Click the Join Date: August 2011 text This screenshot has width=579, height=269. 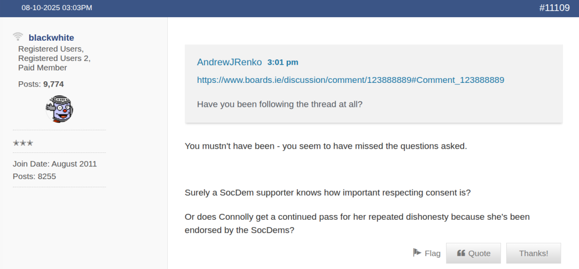[55, 164]
